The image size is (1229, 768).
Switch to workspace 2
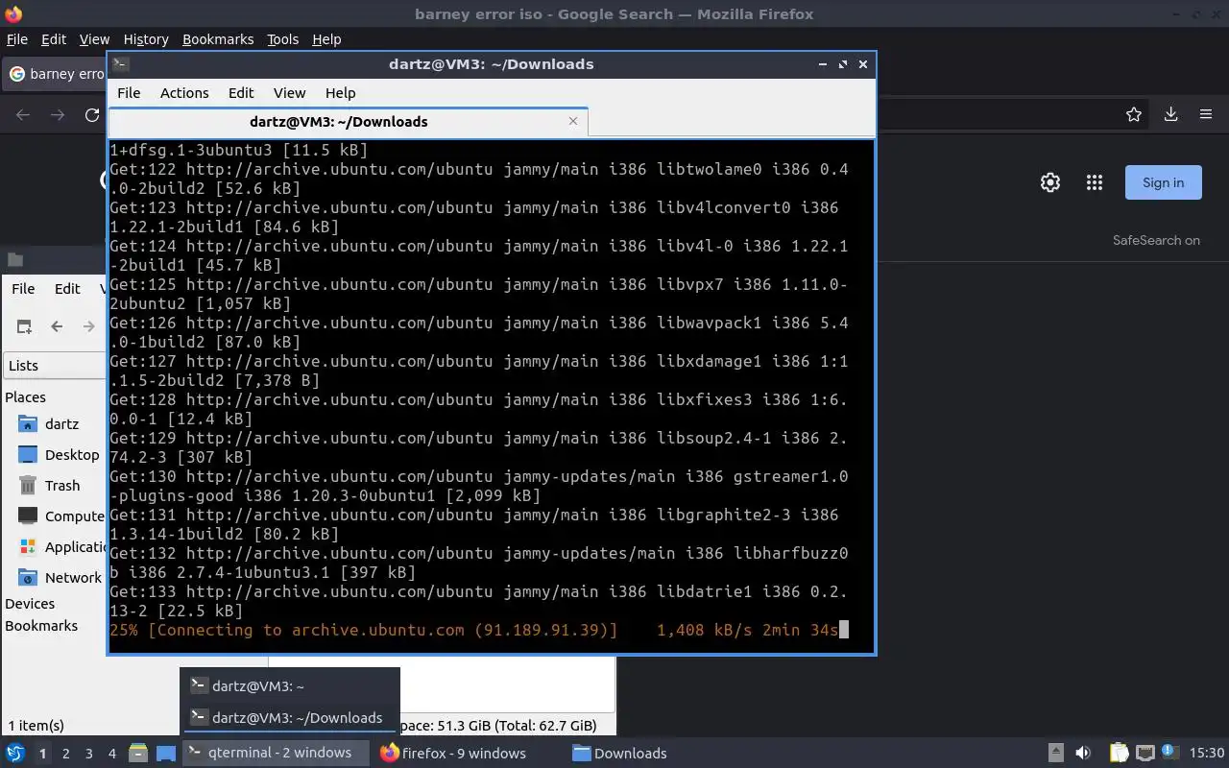coord(65,754)
